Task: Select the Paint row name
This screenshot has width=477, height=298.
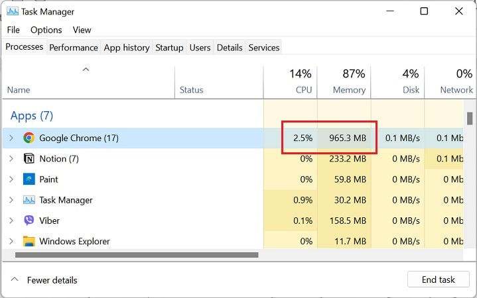Action: 48,179
